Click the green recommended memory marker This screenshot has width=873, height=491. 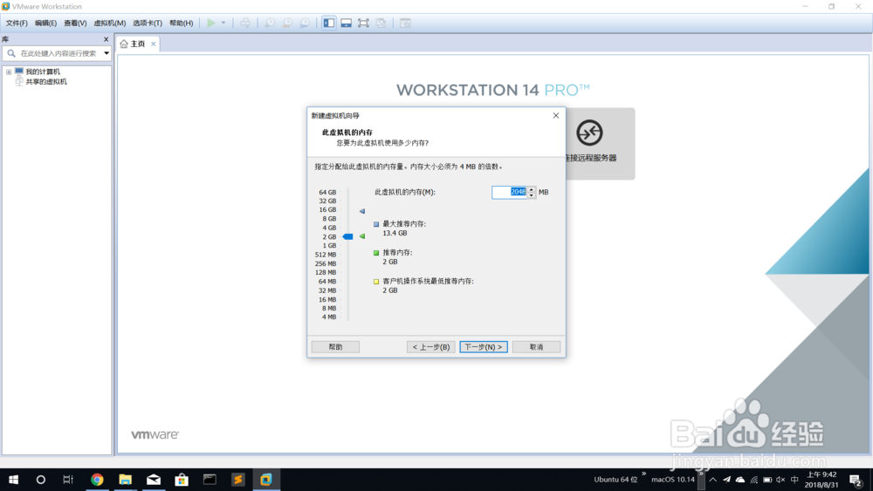pyautogui.click(x=362, y=236)
